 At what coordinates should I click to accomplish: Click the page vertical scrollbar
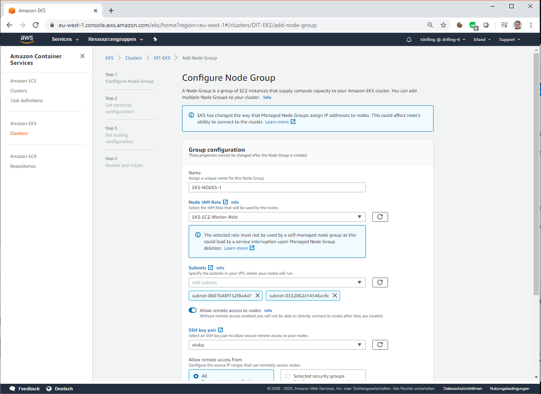tap(536, 174)
